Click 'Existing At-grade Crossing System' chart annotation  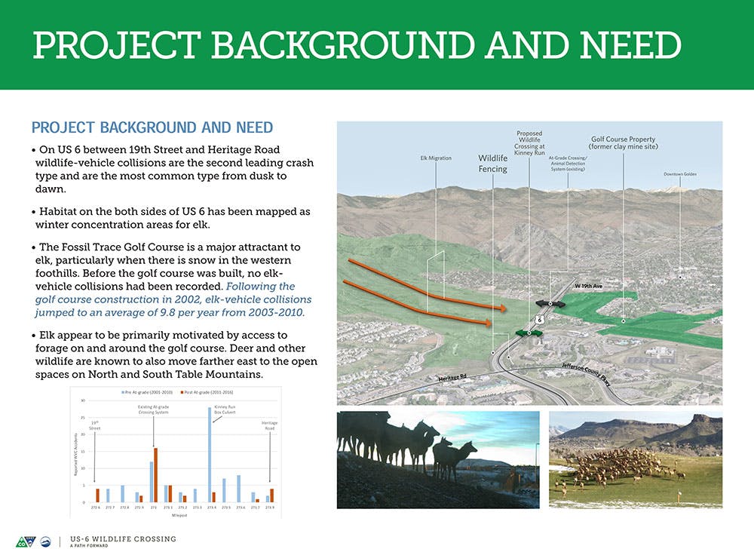153,409
